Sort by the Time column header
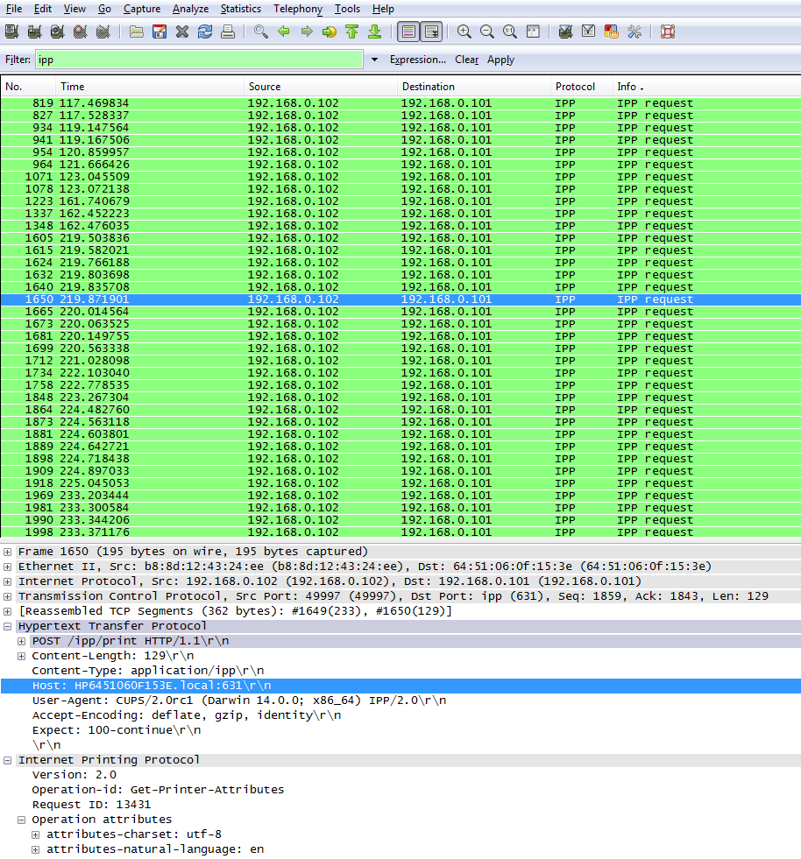 point(149,87)
